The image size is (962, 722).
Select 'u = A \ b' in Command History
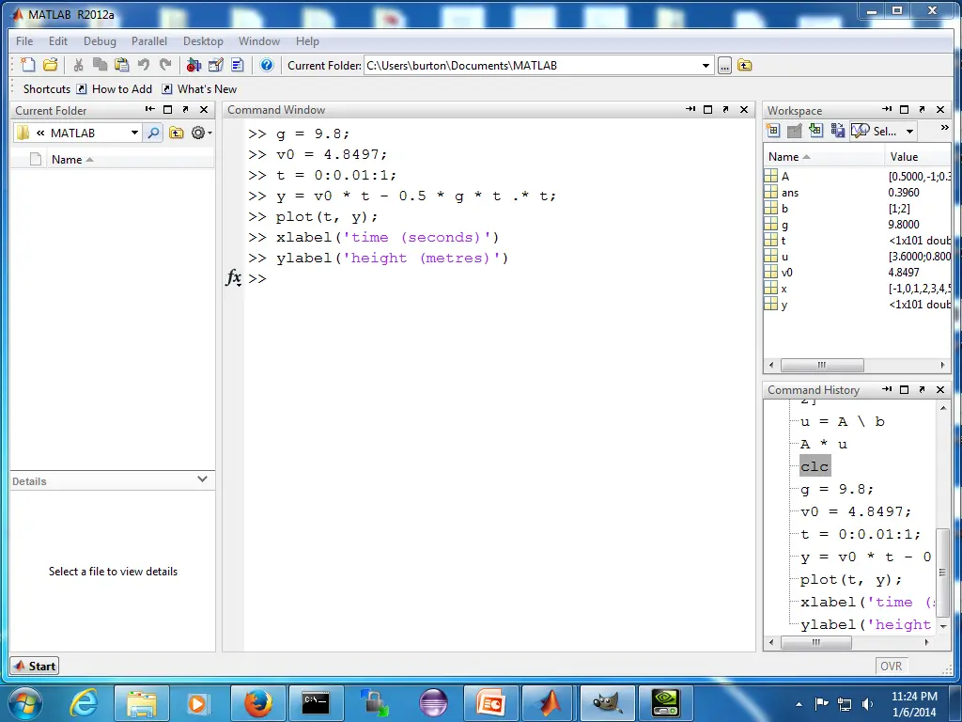(x=843, y=422)
